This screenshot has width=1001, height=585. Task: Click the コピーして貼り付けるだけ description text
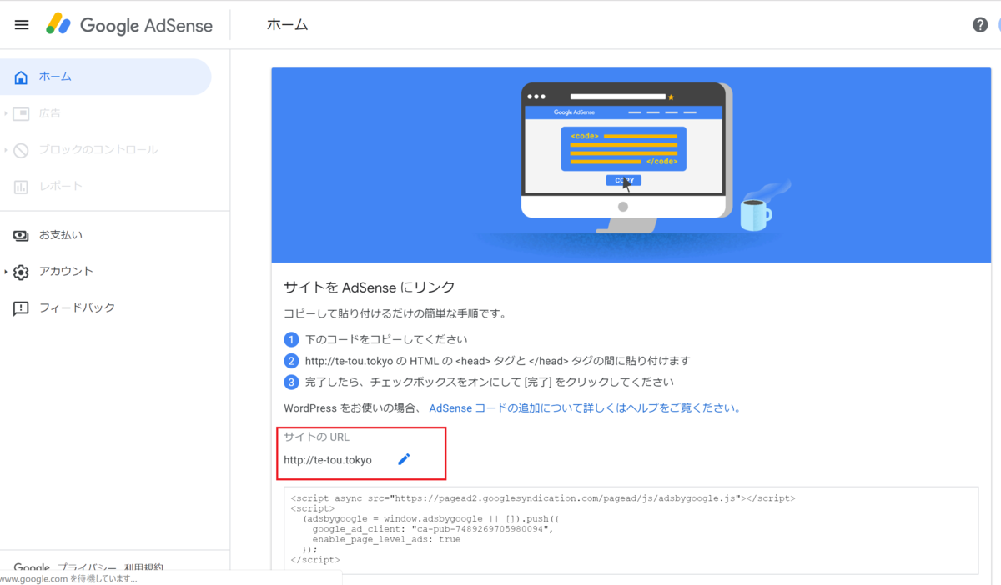(x=395, y=315)
